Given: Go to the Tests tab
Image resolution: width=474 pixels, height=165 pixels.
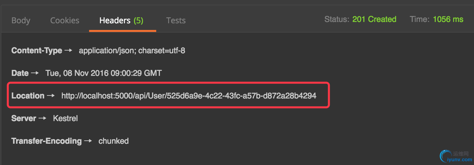Looking at the screenshot, I should [176, 21].
